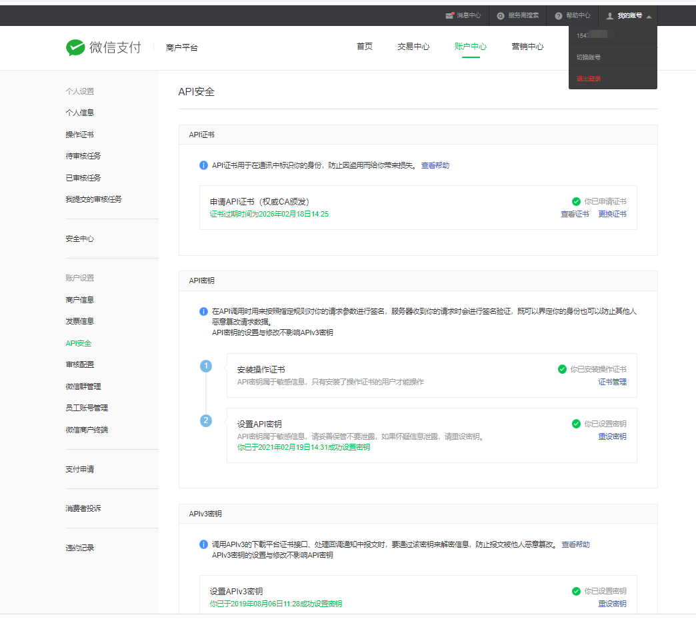Click 查看帮助 link in APIv3密钥 section
696x625 pixels.
576,544
